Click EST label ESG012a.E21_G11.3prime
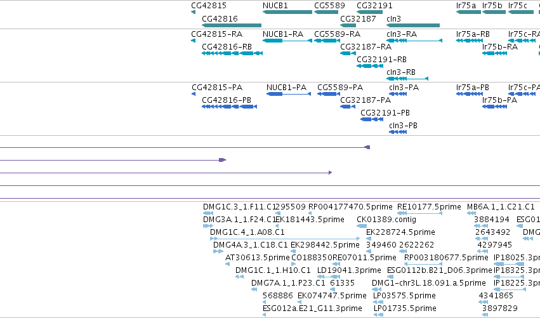The image size is (540, 318). click(x=312, y=308)
